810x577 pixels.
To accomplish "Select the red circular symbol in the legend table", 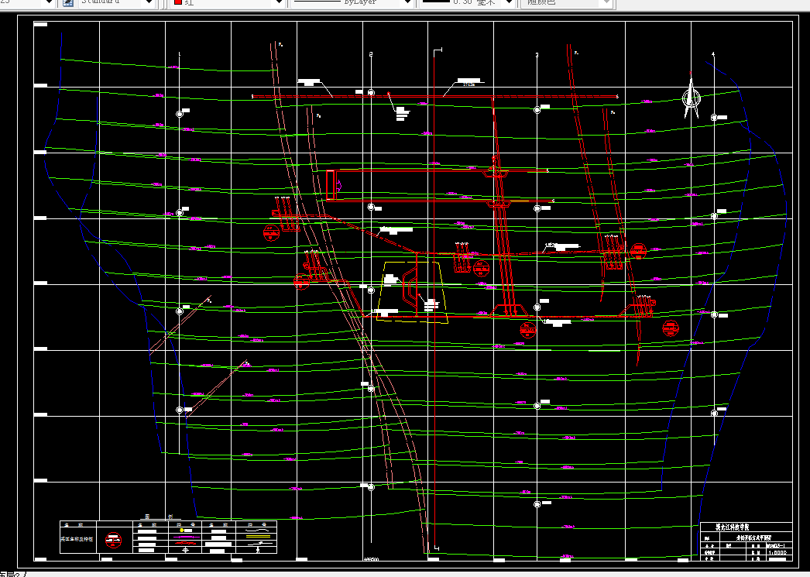I will (x=113, y=541).
